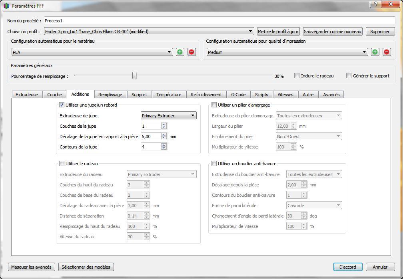Viewport: 403px width, 279px height.
Task: Open the Autre tab
Action: pos(308,95)
